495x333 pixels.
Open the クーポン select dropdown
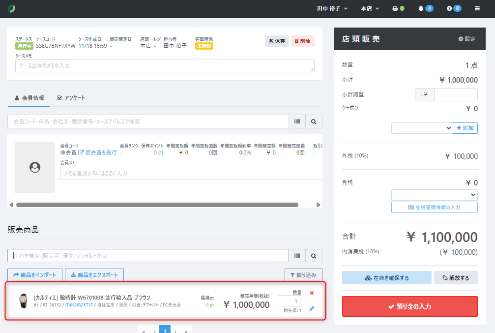(422, 128)
